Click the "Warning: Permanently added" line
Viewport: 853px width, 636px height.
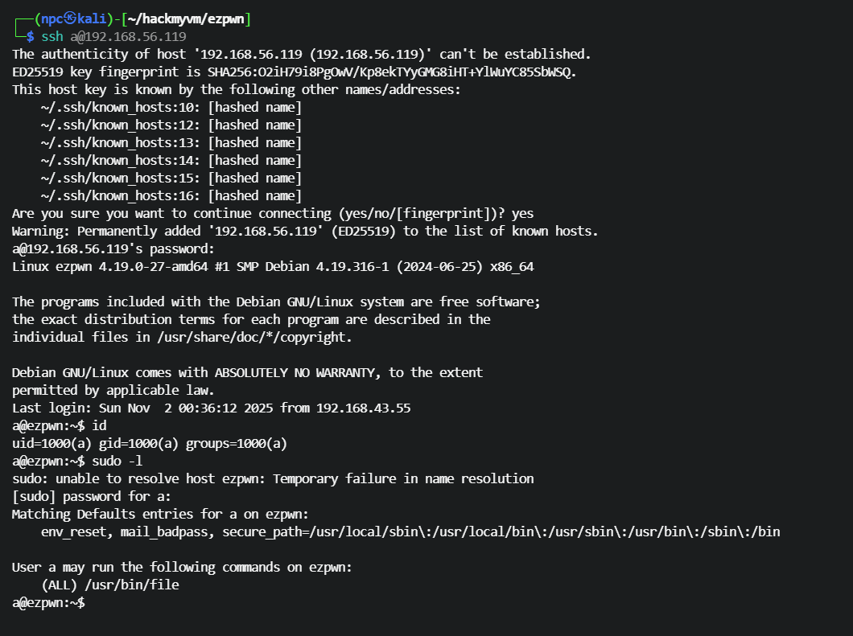click(305, 231)
